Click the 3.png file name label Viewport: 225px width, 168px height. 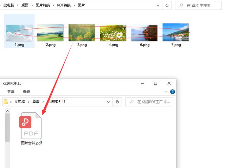(82, 45)
